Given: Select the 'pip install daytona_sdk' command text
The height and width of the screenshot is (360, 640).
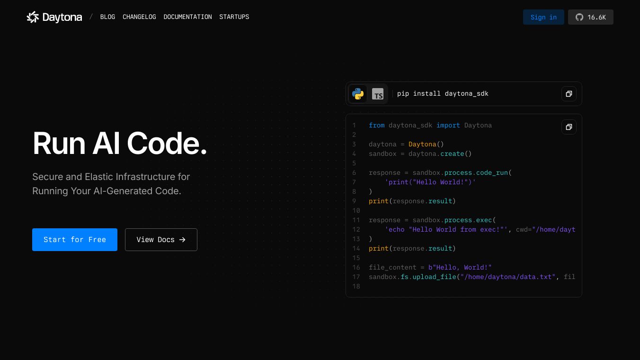Looking at the screenshot, I should coord(443,94).
